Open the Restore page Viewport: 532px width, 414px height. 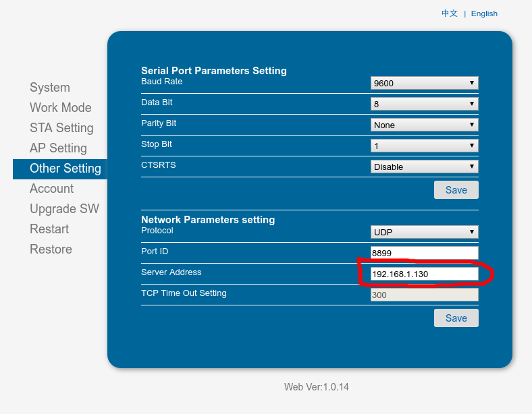pos(51,249)
